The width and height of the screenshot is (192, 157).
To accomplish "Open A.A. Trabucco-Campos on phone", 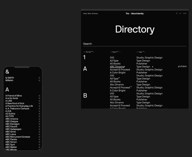I will coord(17,109).
